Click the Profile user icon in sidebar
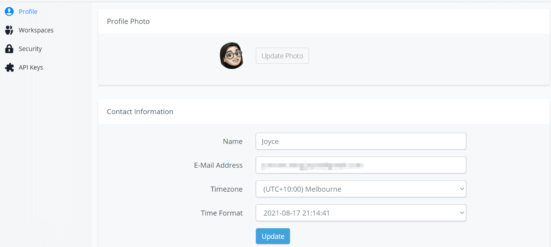 (x=9, y=11)
